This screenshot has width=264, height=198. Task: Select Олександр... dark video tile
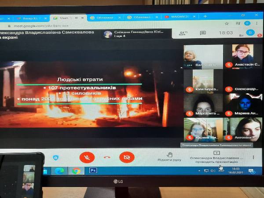coord(243,81)
